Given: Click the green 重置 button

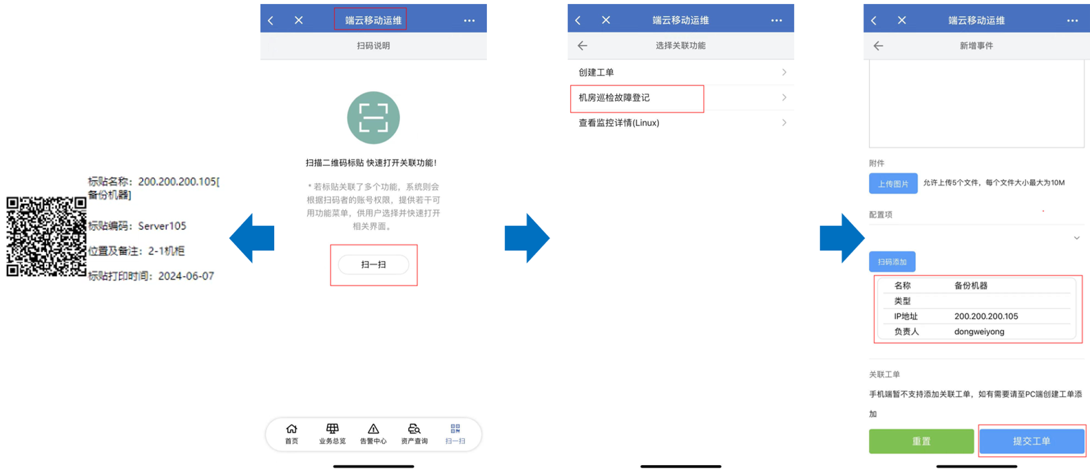Looking at the screenshot, I should [x=921, y=441].
